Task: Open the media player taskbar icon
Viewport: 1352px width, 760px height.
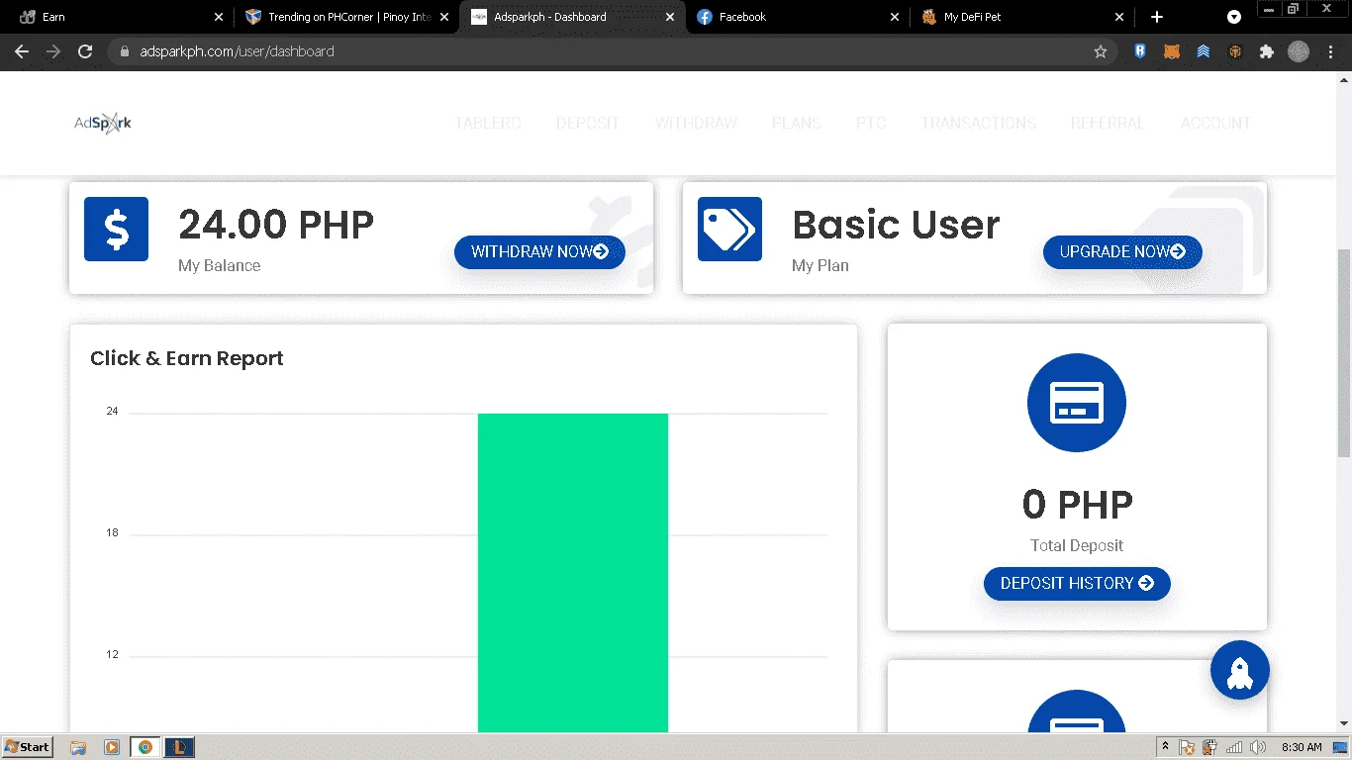Action: 112,747
